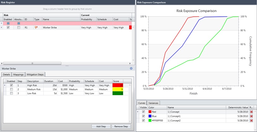Disable the Worker Strike risk checkbox
257x132 pixels.
tap(8, 28)
